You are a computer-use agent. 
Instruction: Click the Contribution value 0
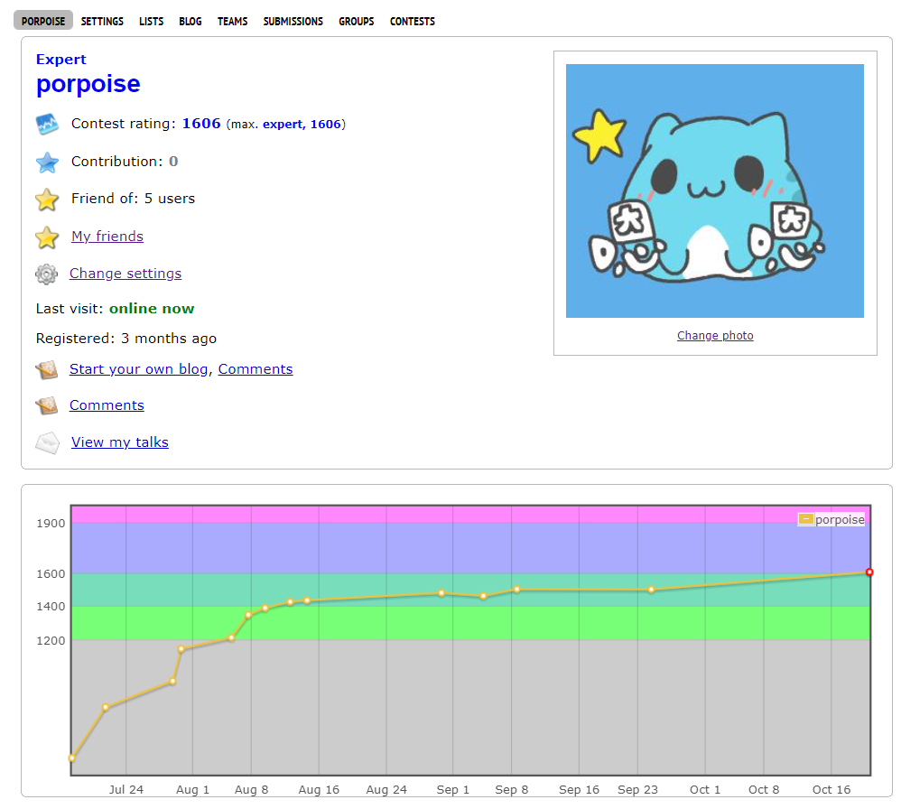173,162
